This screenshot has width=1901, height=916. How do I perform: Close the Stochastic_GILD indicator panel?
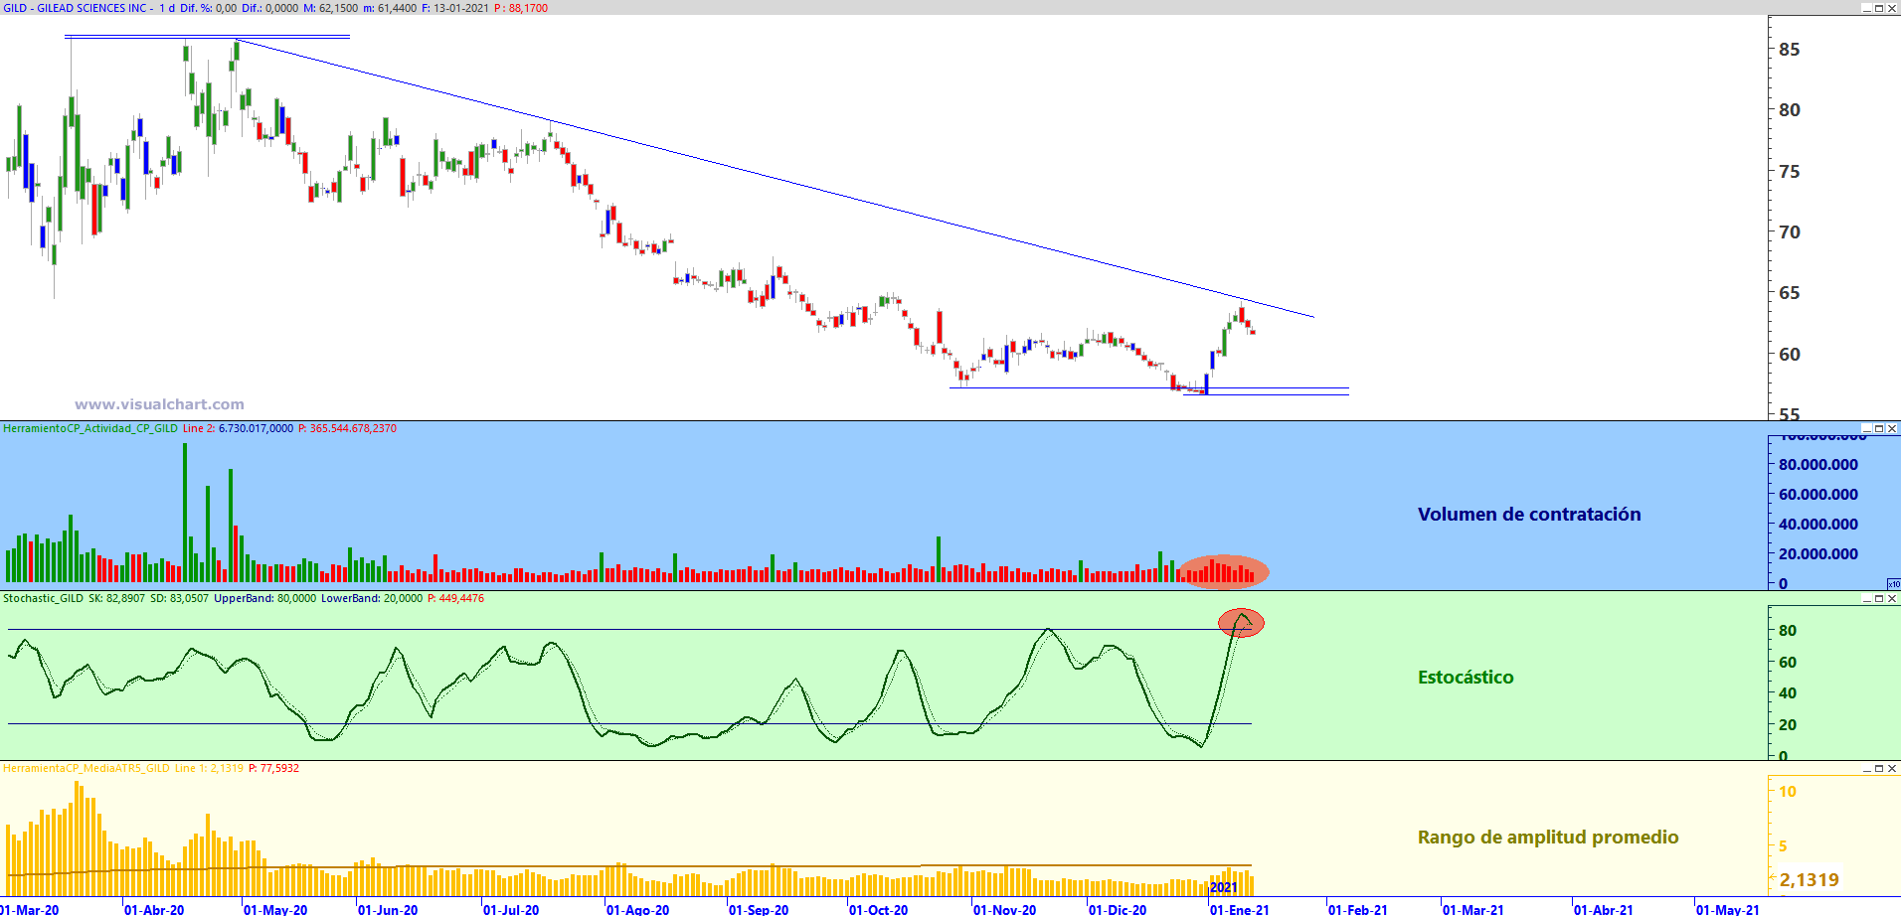point(1892,598)
